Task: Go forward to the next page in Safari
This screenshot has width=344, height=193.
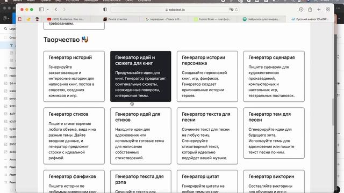Action: (64, 10)
